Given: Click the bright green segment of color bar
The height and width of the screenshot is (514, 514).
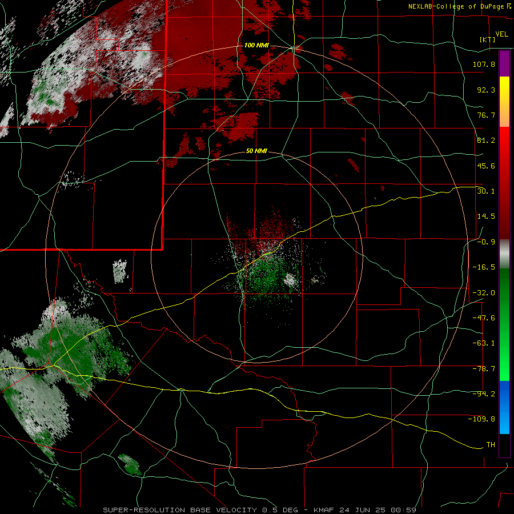Looking at the screenshot, I should pos(504,324).
